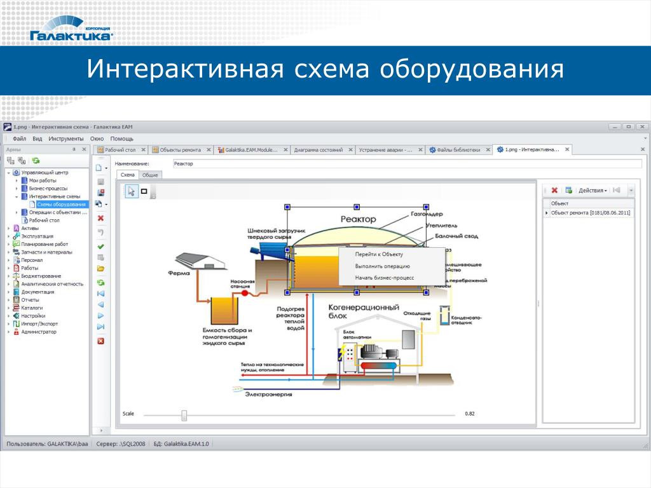Click the save-and-close disk icon in the vertical toolbar
The image size is (651, 488).
(100, 193)
